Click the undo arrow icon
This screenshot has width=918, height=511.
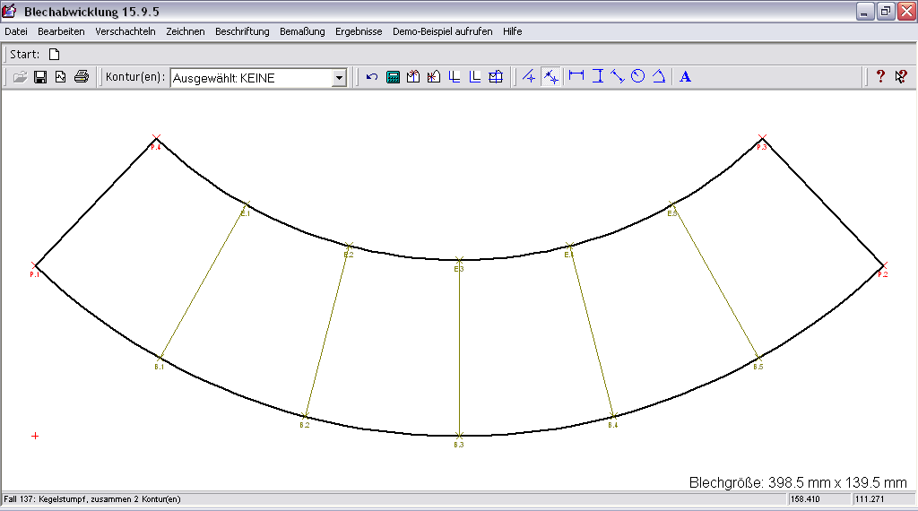click(x=372, y=77)
